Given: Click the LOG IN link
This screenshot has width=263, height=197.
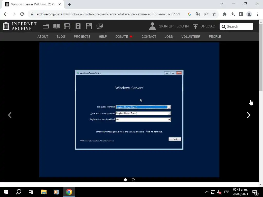Looking at the screenshot, I should point(183,26).
